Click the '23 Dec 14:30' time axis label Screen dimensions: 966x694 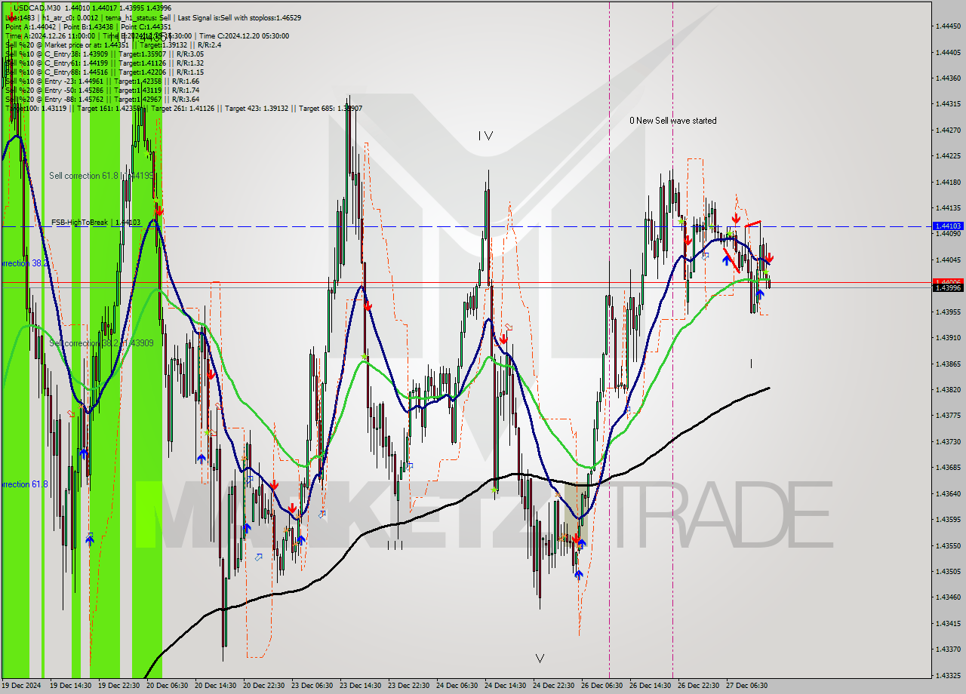[x=360, y=686]
